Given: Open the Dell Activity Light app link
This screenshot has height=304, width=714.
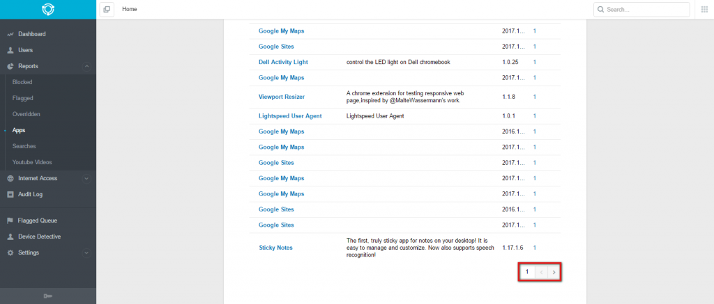Looking at the screenshot, I should (x=283, y=62).
